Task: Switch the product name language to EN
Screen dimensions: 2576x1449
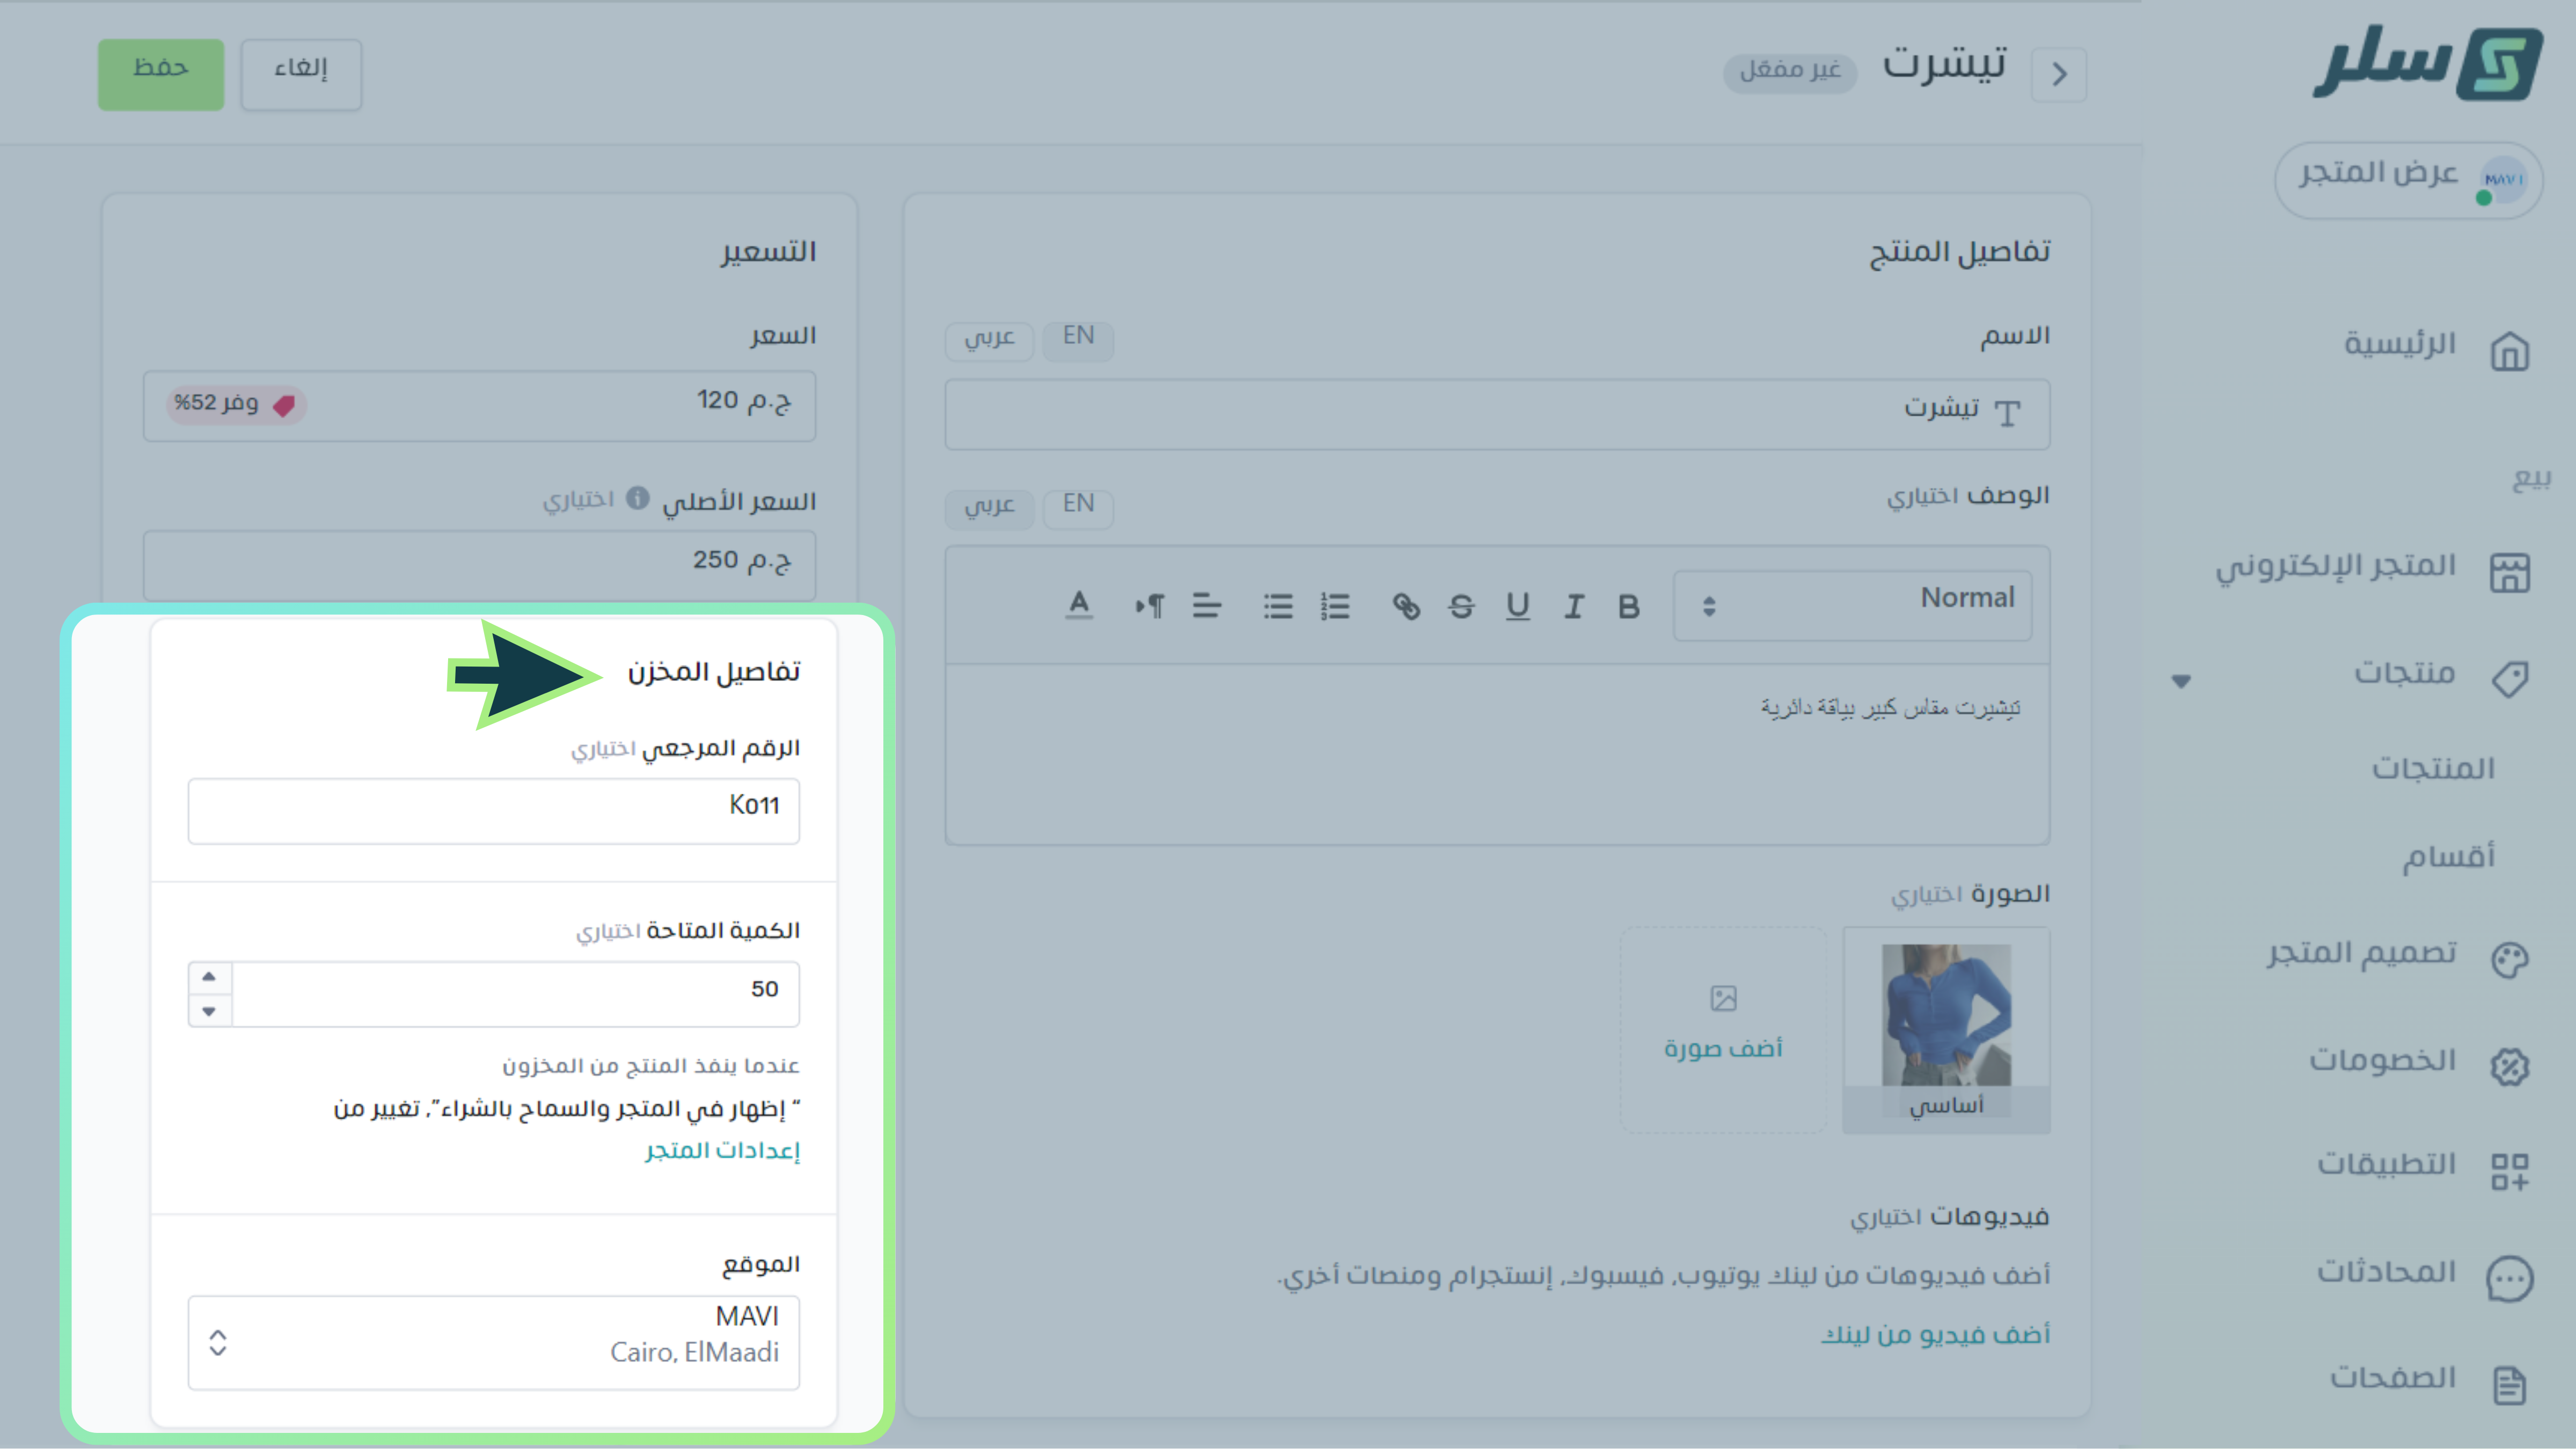Action: [1078, 336]
